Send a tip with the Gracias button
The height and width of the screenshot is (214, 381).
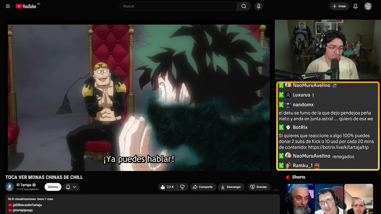click(x=258, y=187)
